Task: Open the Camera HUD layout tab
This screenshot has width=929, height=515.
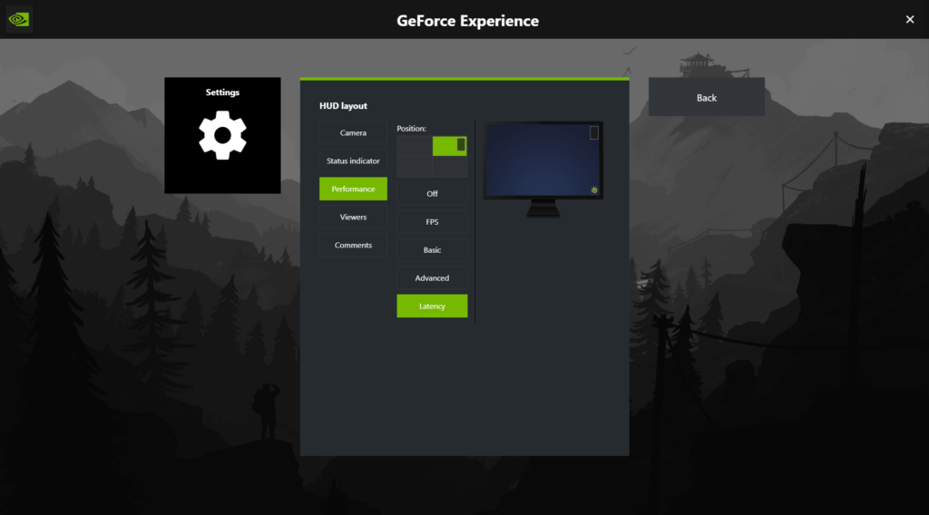Action: pos(353,132)
